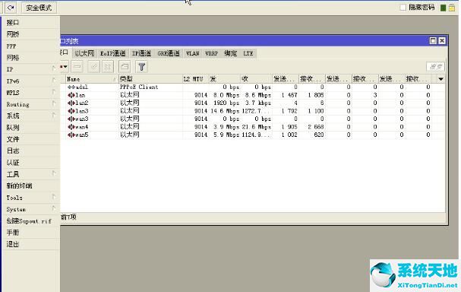Switch to the IP通道 tab

[141, 53]
